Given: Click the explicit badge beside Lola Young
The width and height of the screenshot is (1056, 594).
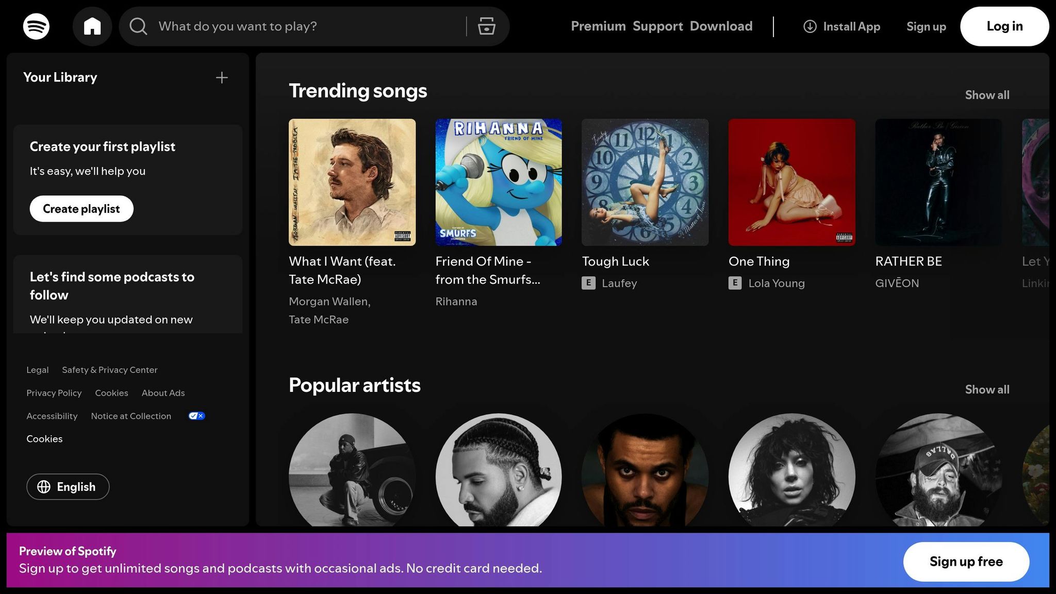Looking at the screenshot, I should [735, 283].
